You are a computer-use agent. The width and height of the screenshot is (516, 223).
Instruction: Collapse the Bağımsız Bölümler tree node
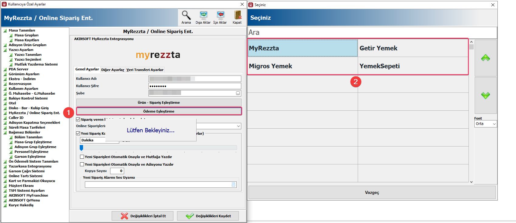pyautogui.click(x=5, y=132)
